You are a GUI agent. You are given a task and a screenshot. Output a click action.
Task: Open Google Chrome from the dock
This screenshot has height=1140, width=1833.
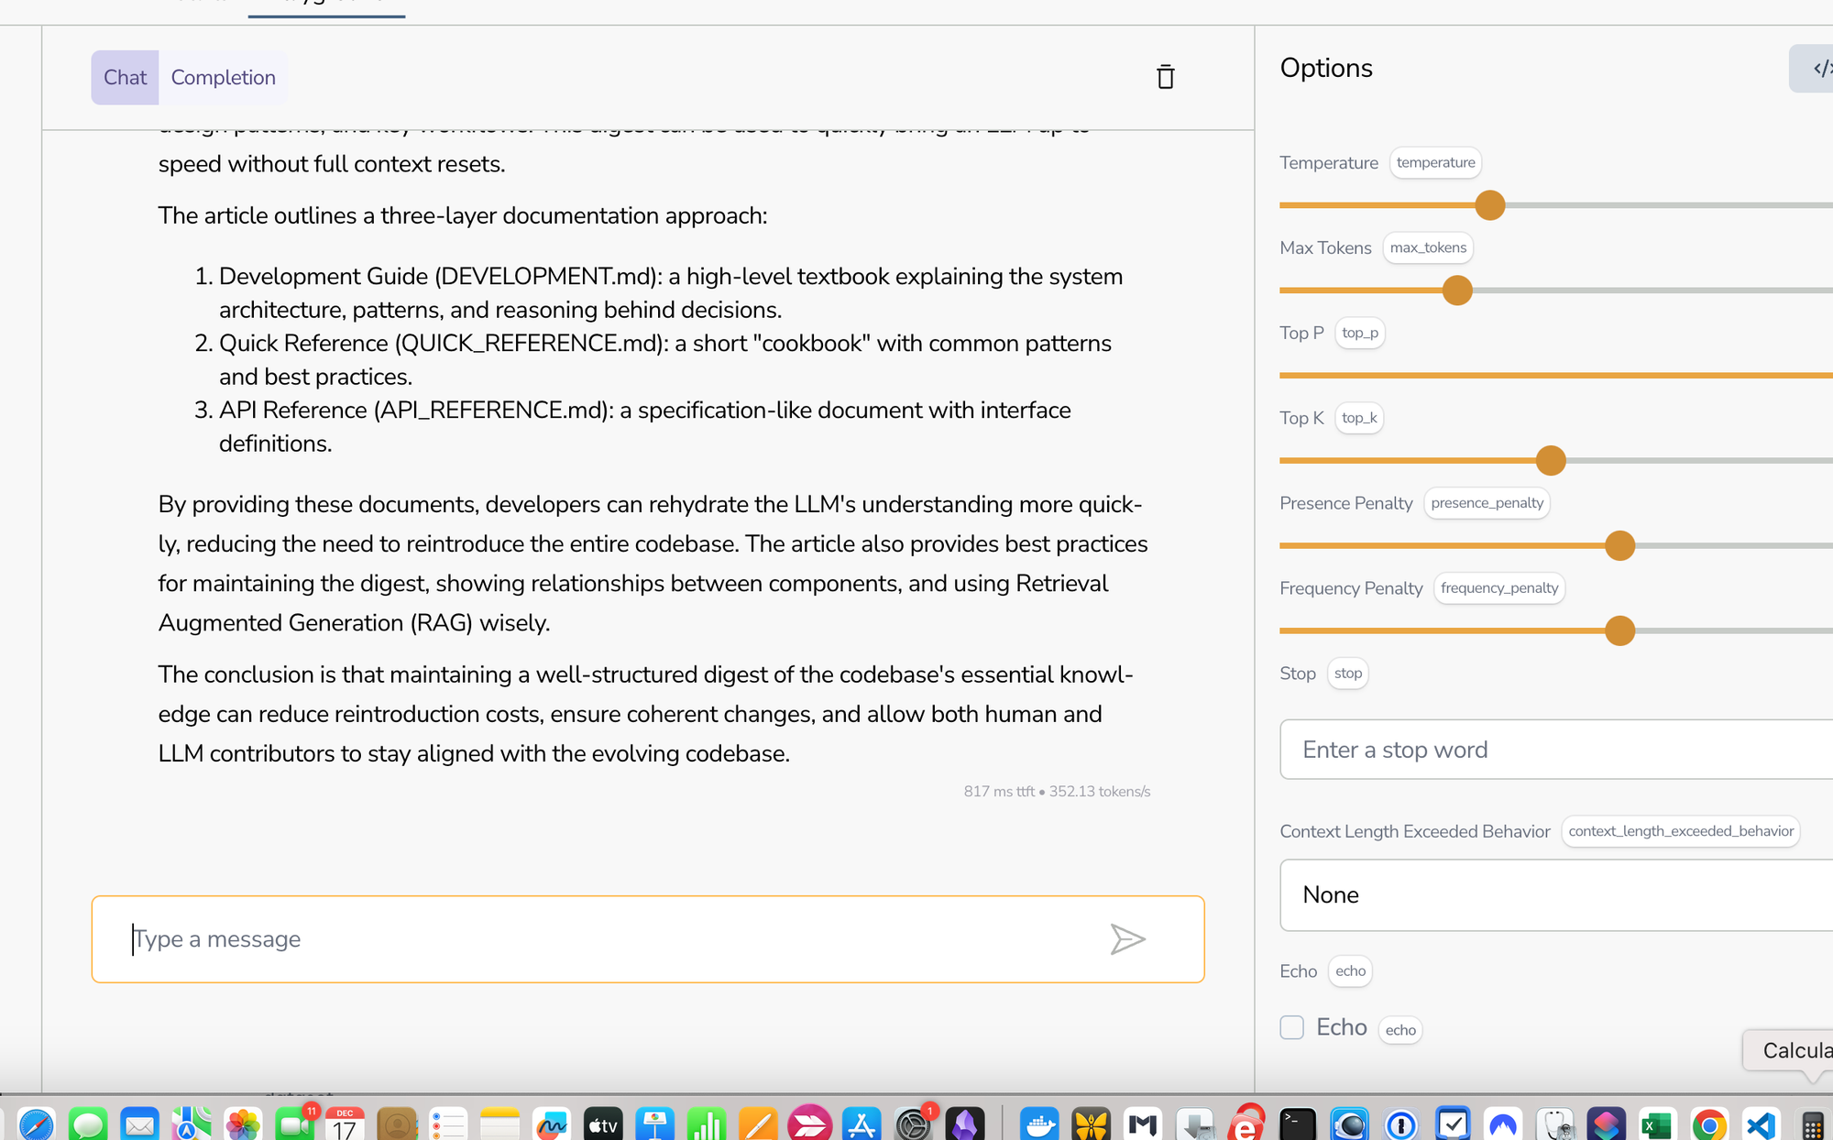1709,1124
